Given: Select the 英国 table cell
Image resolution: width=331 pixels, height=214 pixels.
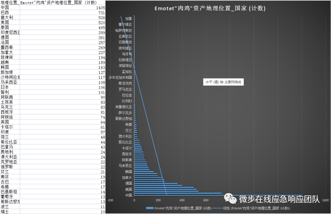Looking at the screenshot, I should [10, 122].
